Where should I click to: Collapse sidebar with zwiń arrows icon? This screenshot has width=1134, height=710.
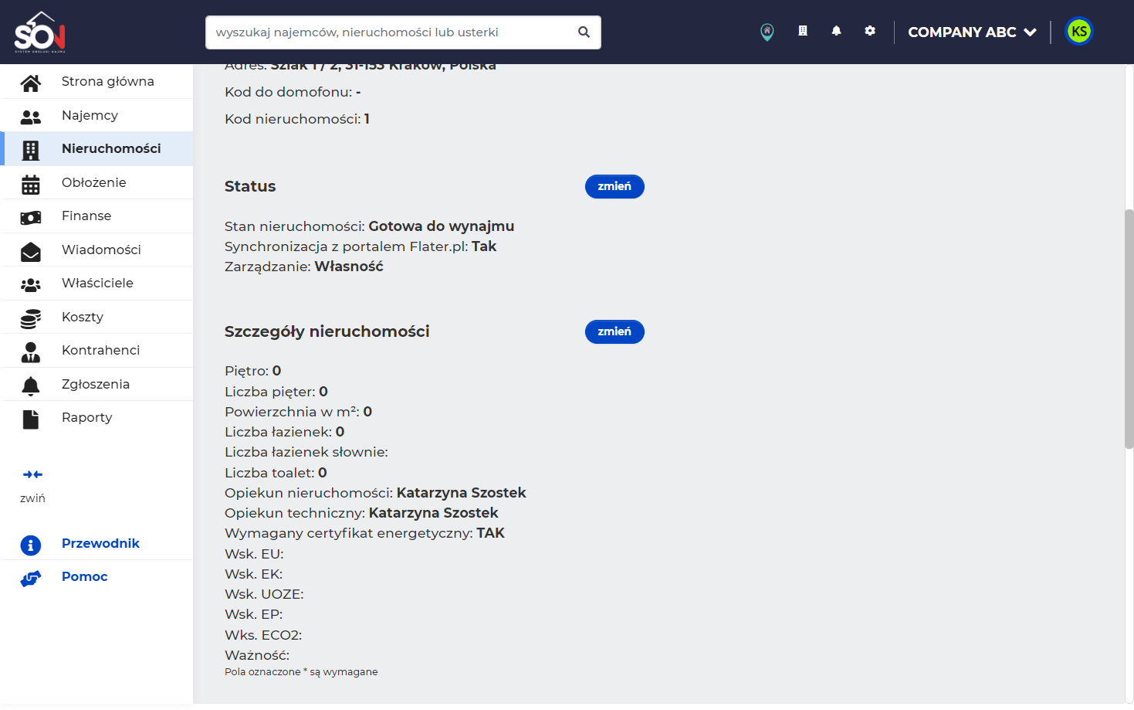[32, 474]
